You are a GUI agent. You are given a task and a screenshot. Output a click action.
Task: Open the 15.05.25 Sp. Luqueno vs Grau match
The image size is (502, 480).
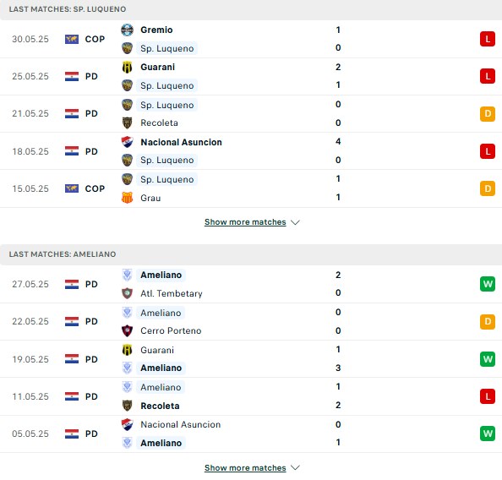pos(251,188)
